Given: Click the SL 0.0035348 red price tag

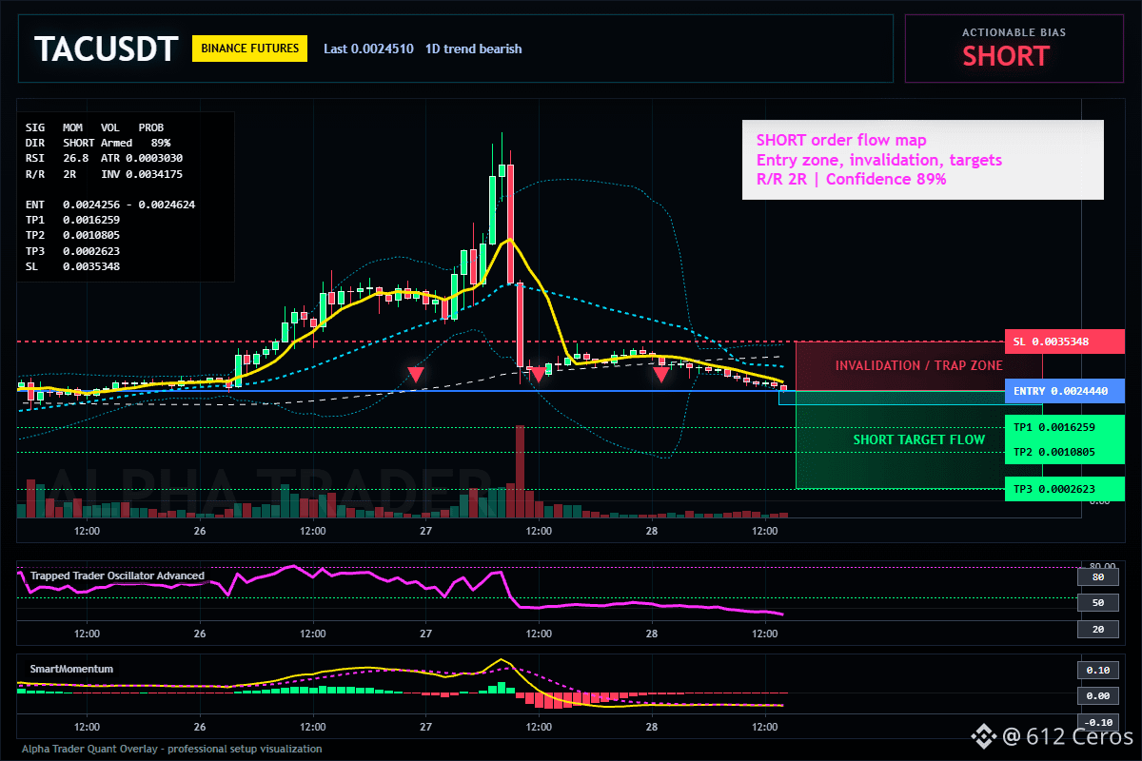Looking at the screenshot, I should 1064,341.
